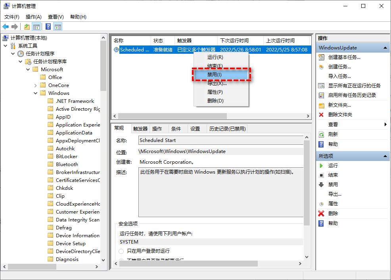Expand the OneCore folder

pos(35,85)
